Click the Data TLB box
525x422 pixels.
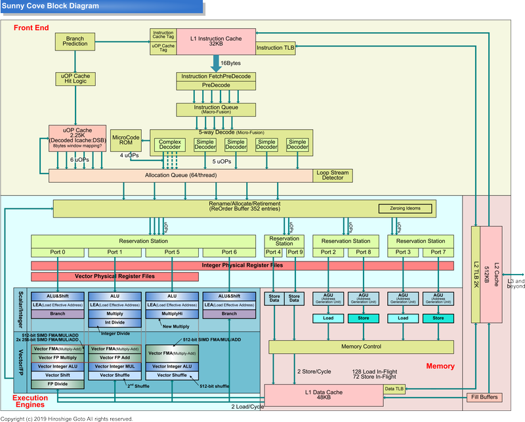coord(394,389)
